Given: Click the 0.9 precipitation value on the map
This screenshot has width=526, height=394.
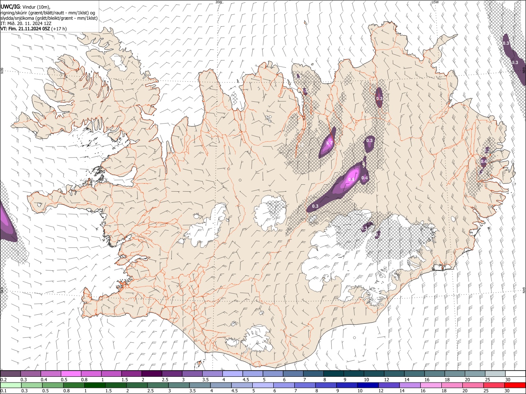Looking at the screenshot, I should point(351,180).
